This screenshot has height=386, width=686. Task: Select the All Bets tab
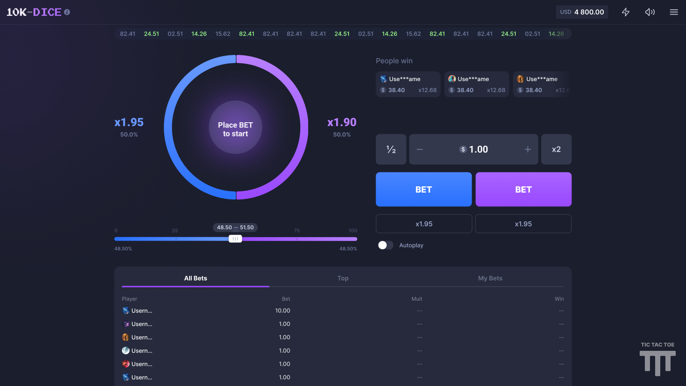coord(196,278)
